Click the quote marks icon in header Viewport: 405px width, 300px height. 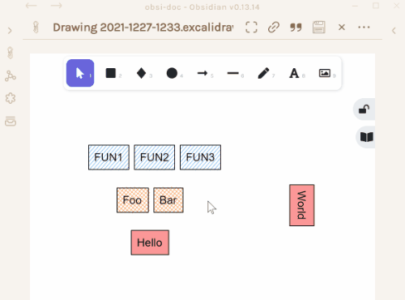click(296, 28)
